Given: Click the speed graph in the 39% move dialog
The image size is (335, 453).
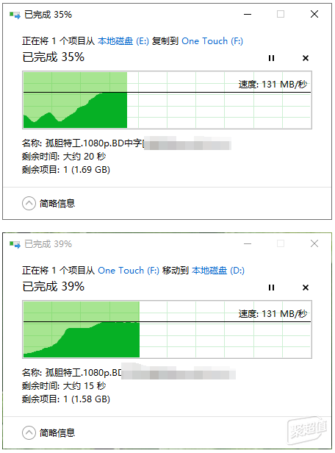Looking at the screenshot, I should point(167,329).
